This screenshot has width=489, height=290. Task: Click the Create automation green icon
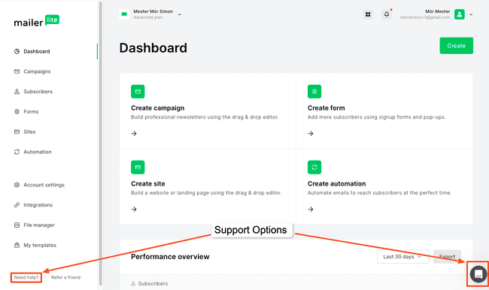point(314,168)
